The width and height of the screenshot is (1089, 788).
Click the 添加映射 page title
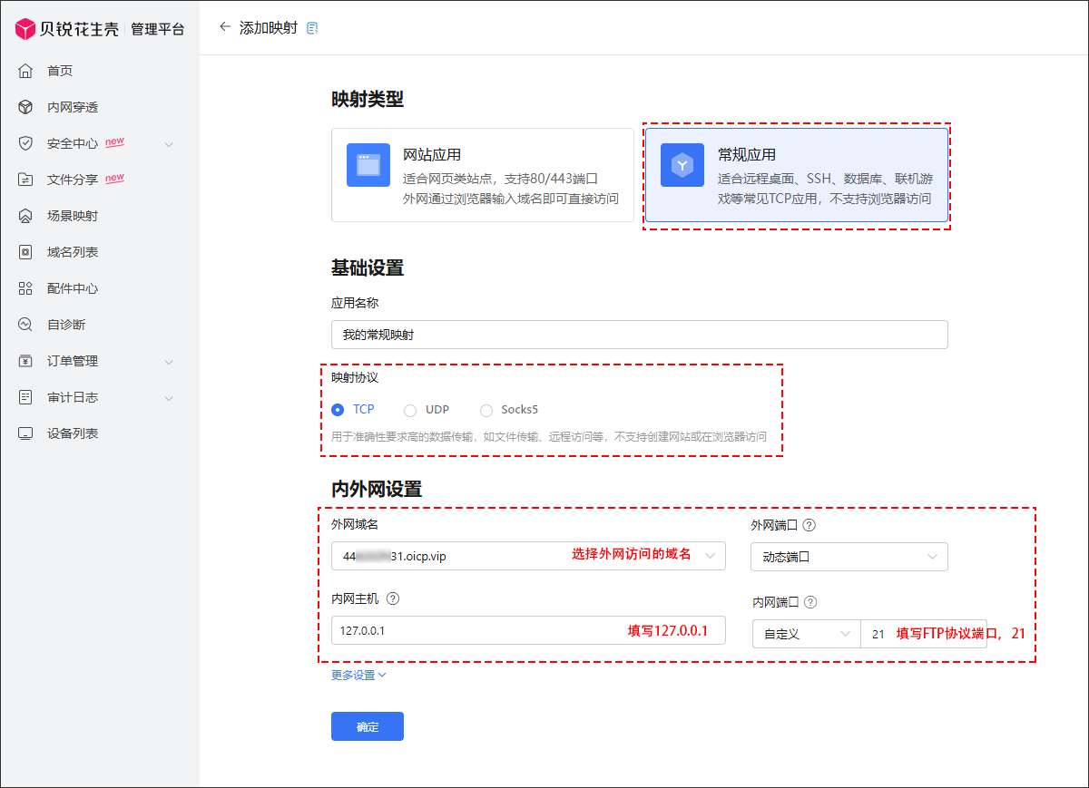click(269, 28)
